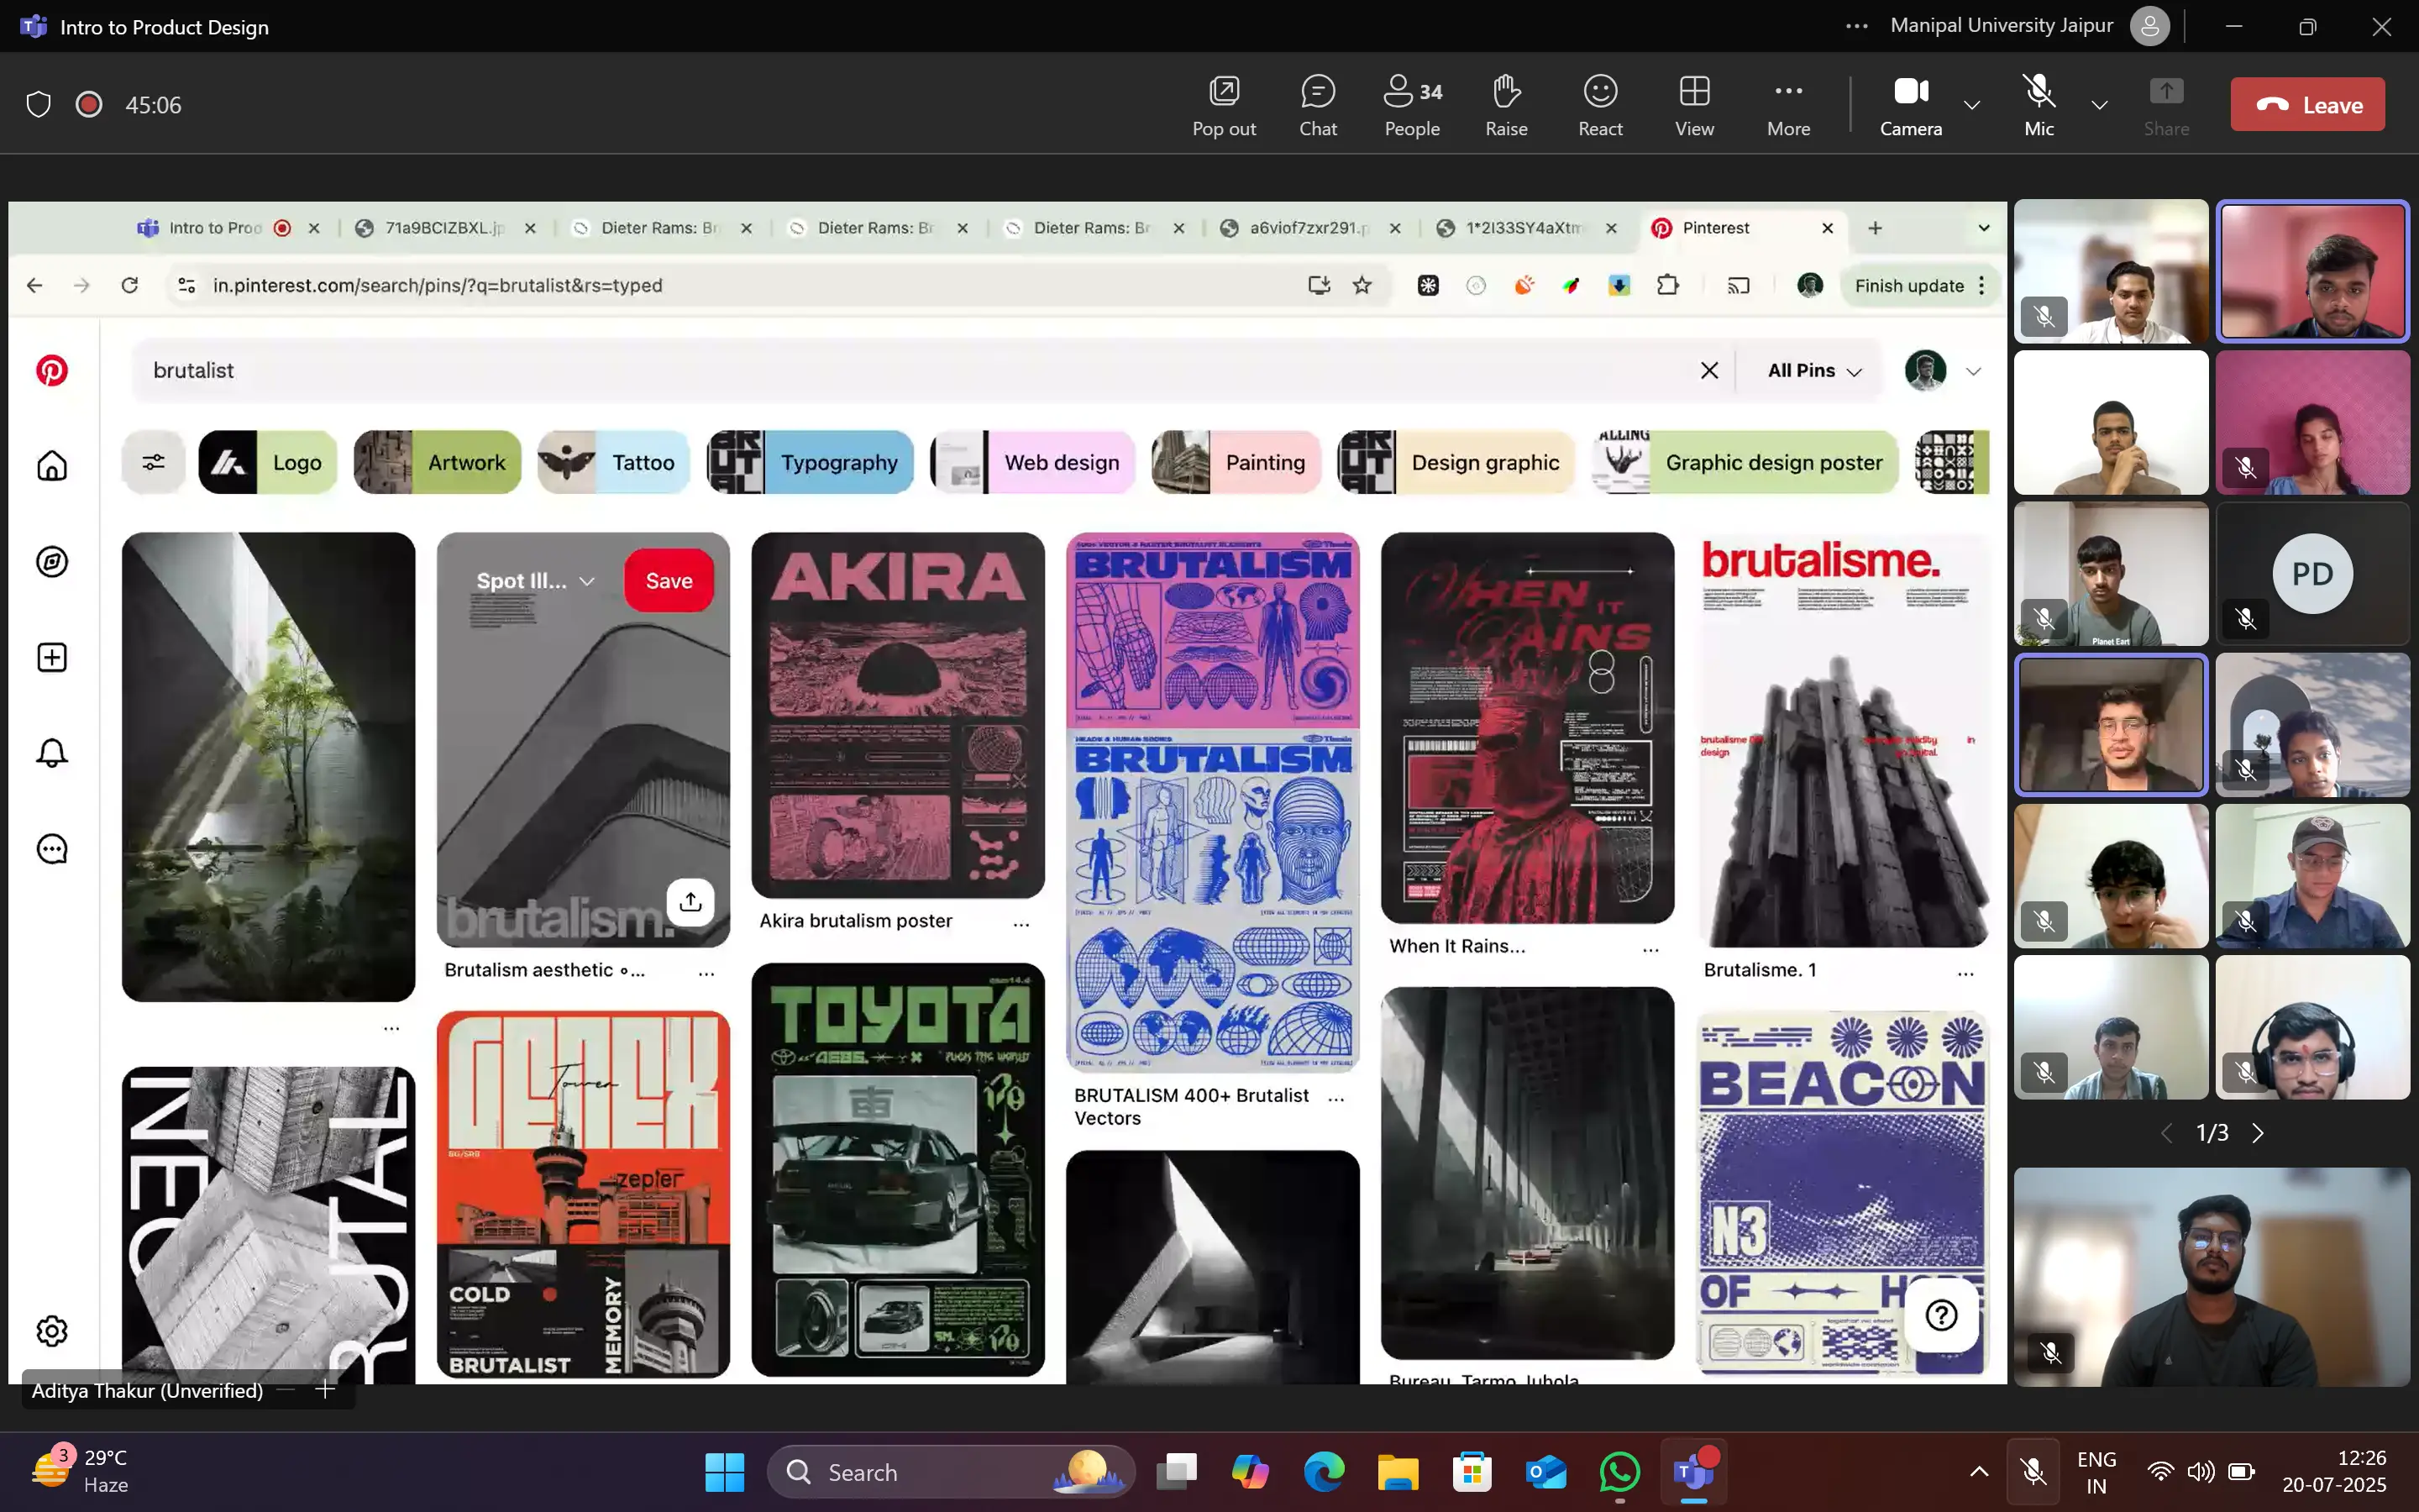This screenshot has width=2419, height=1512.
Task: Open the microphone options chevron
Action: (2099, 106)
